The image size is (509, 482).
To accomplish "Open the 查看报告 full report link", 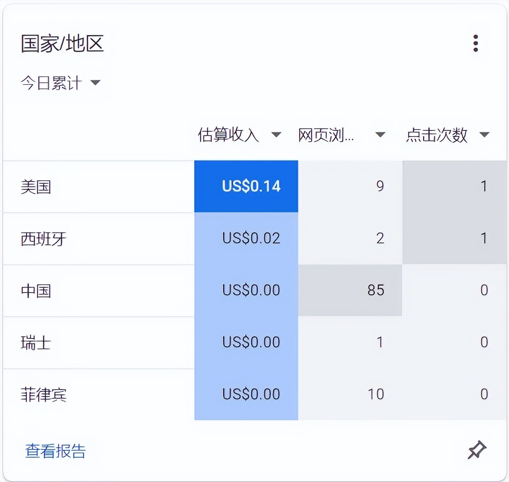I will pos(55,452).
